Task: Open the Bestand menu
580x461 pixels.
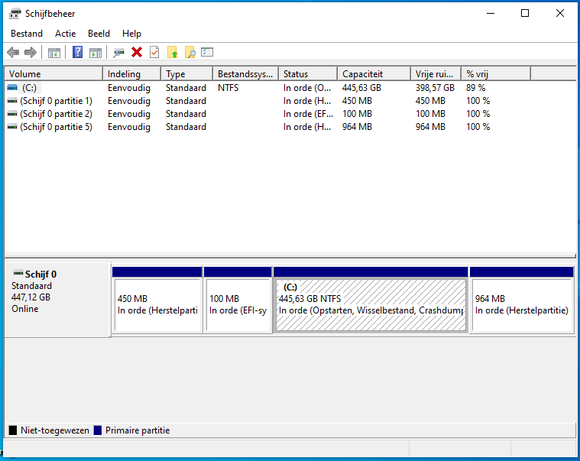Action: click(x=27, y=34)
